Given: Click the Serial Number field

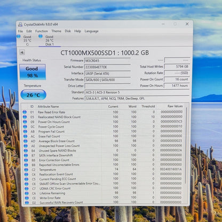Looking at the screenshot, I should pyautogui.click(x=107, y=67).
